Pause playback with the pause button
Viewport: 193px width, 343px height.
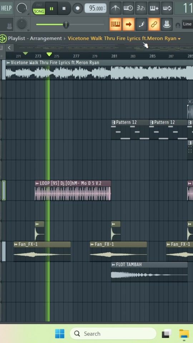coord(51,9)
